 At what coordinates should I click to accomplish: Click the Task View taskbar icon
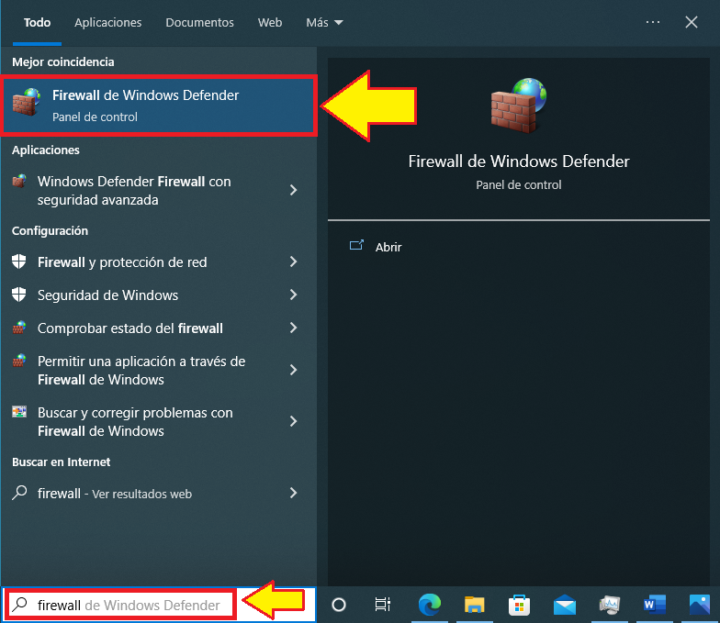383,605
